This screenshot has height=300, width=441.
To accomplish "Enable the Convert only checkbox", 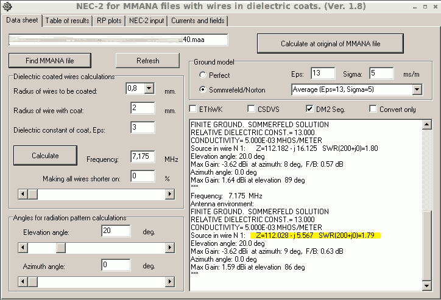I will click(x=373, y=109).
